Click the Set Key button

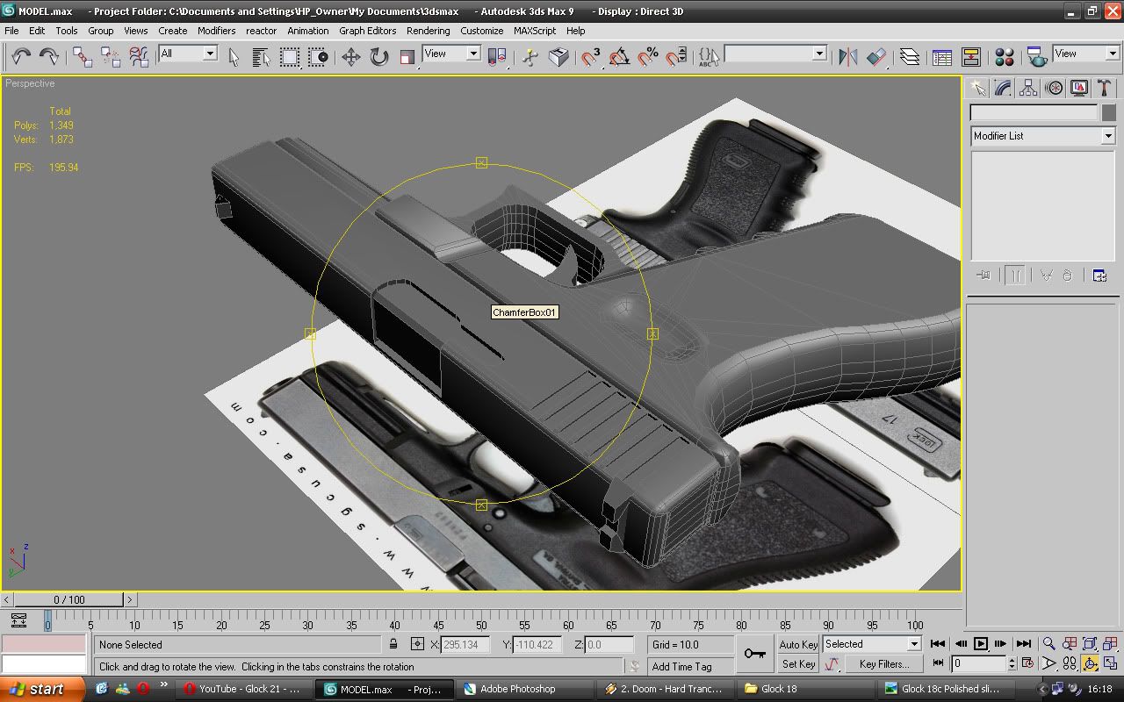(798, 664)
